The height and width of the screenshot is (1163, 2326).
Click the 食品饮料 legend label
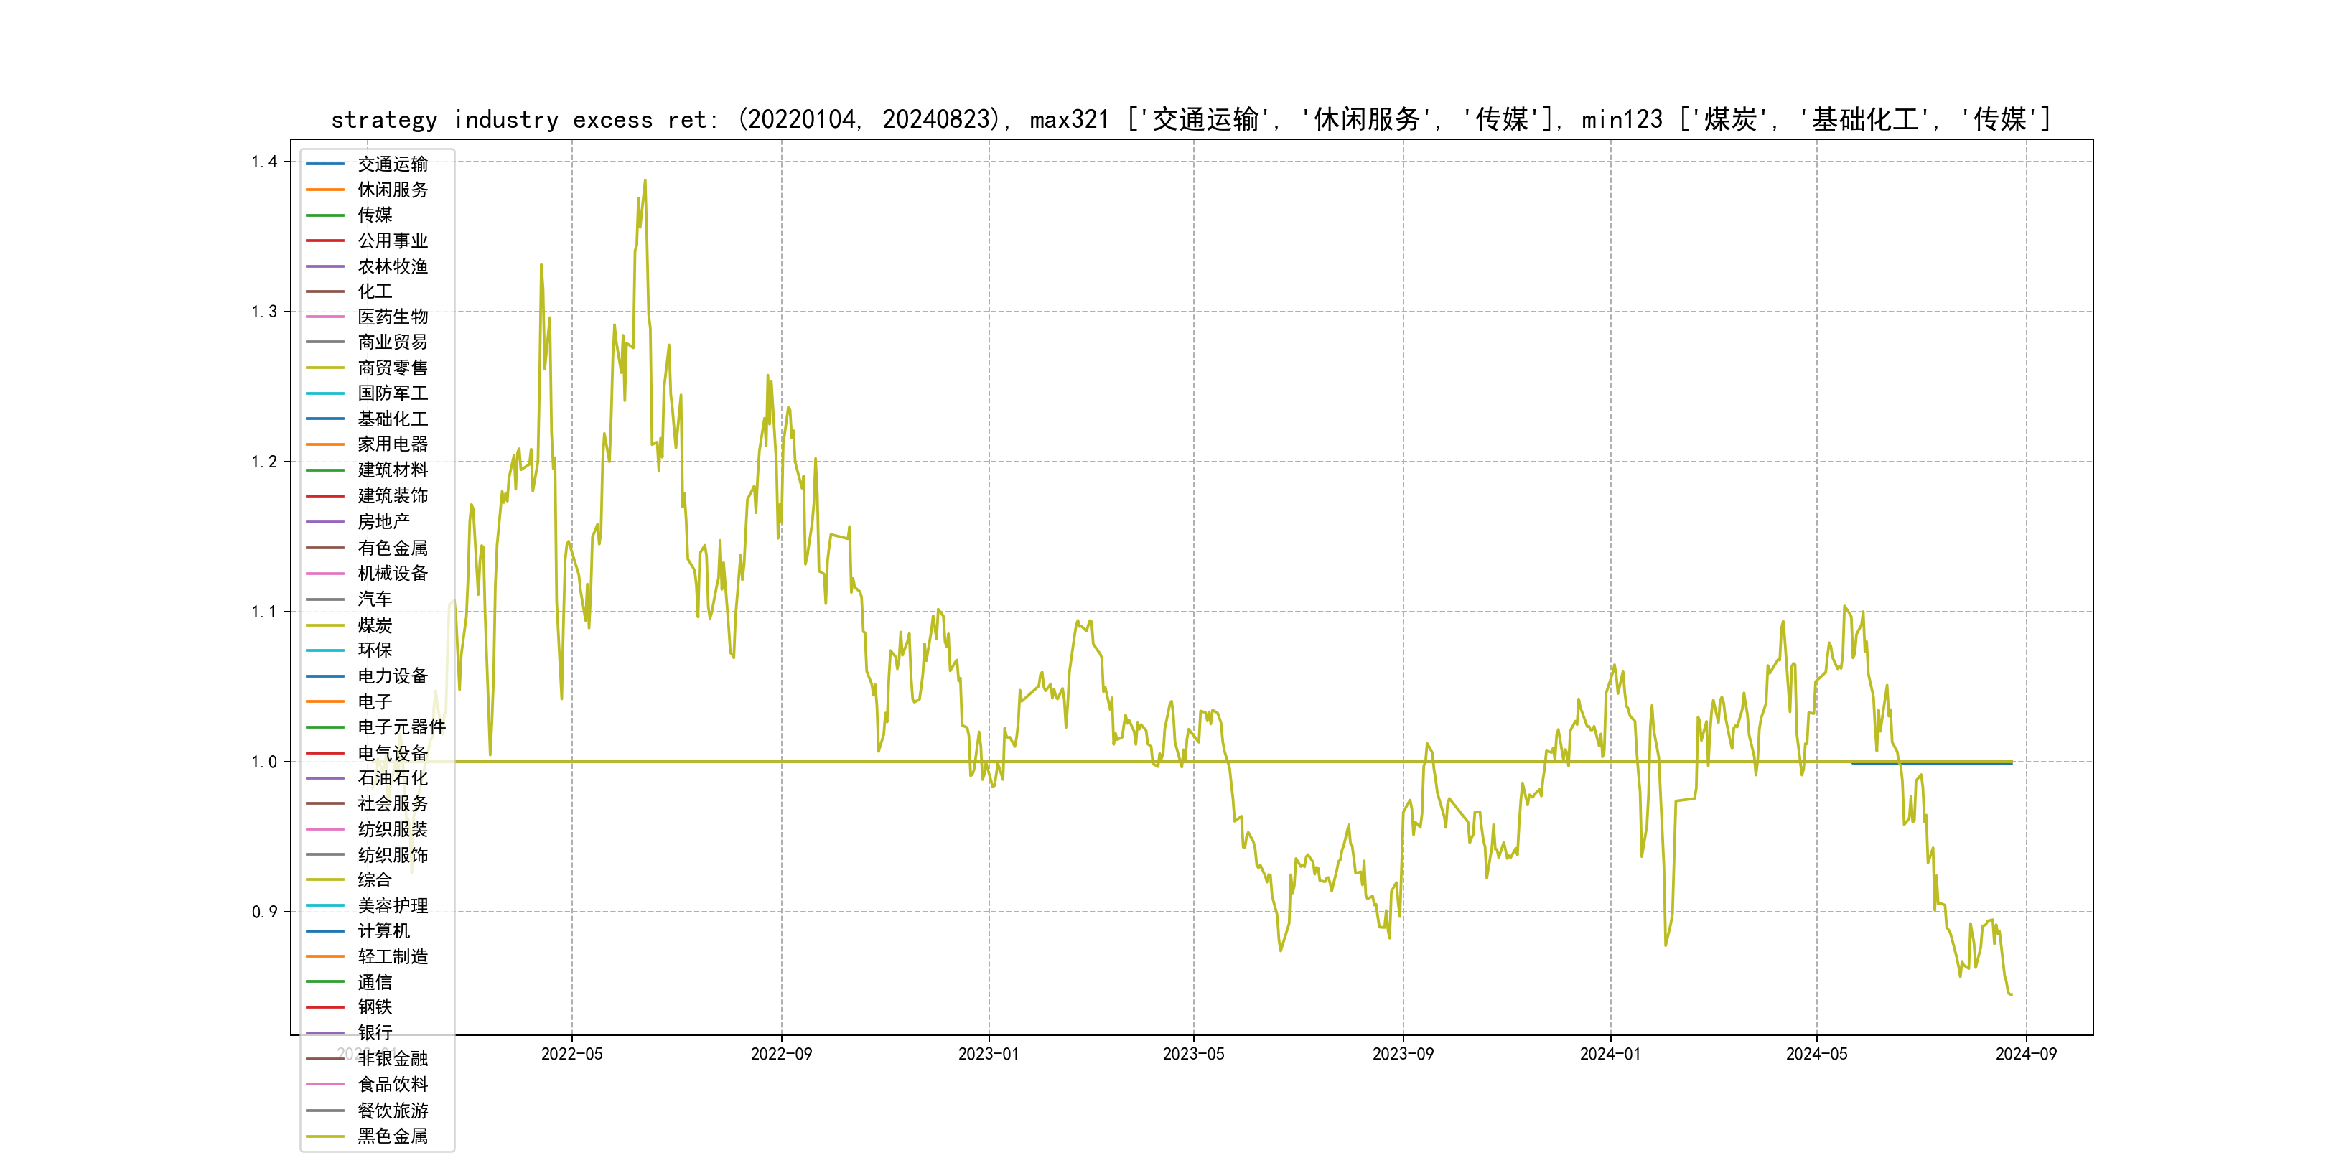[392, 1085]
